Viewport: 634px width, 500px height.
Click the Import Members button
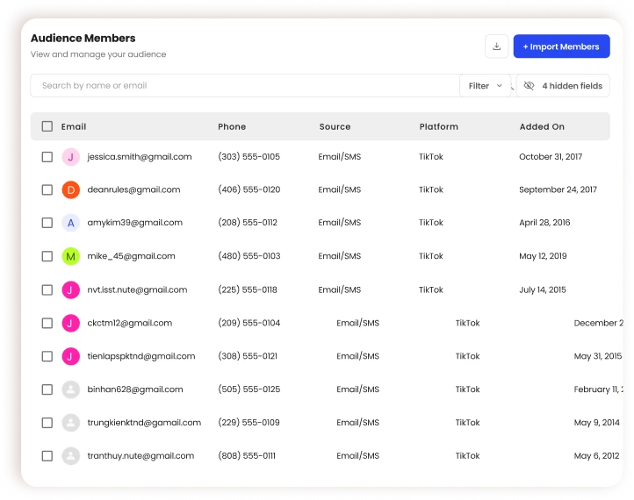(x=561, y=46)
